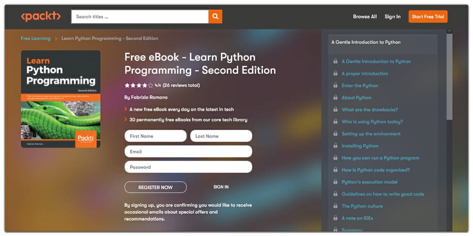Viewport: 473px width, 236px height.
Task: Open The Python culture section
Action: 362,206
